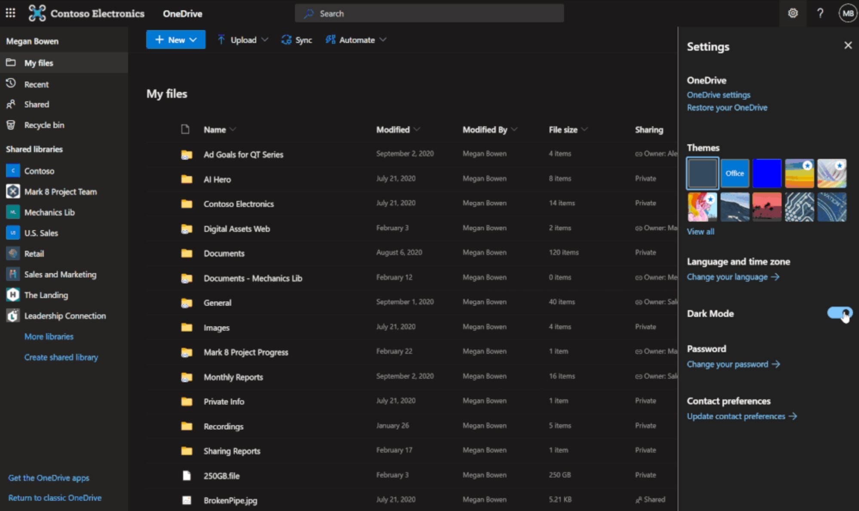Image resolution: width=859 pixels, height=511 pixels.
Task: Go to My files in the sidebar
Action: (64, 63)
